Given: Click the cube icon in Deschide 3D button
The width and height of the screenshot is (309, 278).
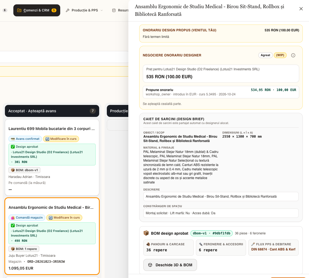Looking at the screenshot, I should tap(150, 265).
